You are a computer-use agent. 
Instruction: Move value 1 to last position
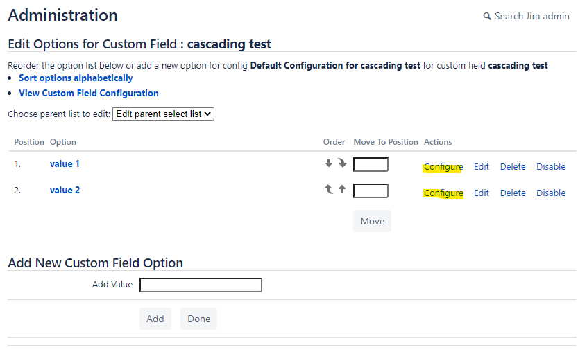[x=342, y=163]
